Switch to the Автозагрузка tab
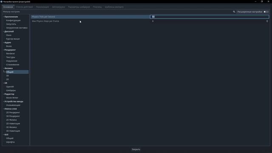 point(59,7)
